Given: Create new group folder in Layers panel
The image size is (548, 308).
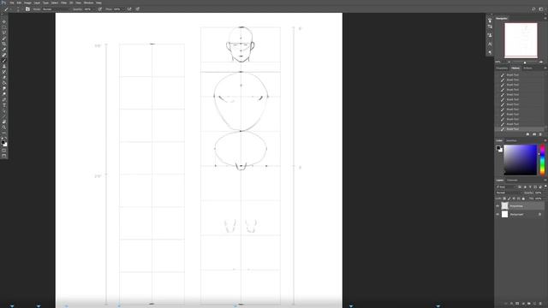Looking at the screenshot, I should click(529, 304).
